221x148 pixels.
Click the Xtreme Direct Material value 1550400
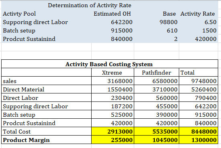[120, 89]
